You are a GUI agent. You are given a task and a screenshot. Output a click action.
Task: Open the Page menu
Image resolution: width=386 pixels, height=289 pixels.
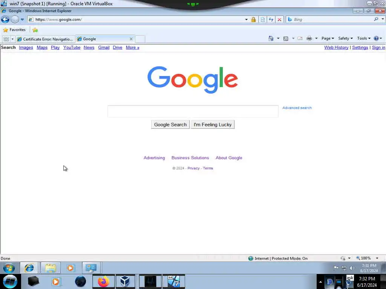pos(328,38)
